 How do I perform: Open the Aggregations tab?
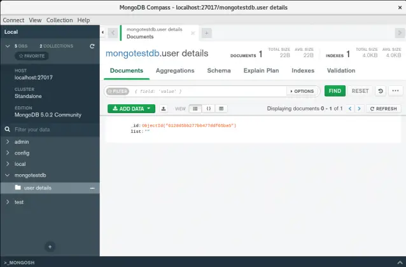175,71
